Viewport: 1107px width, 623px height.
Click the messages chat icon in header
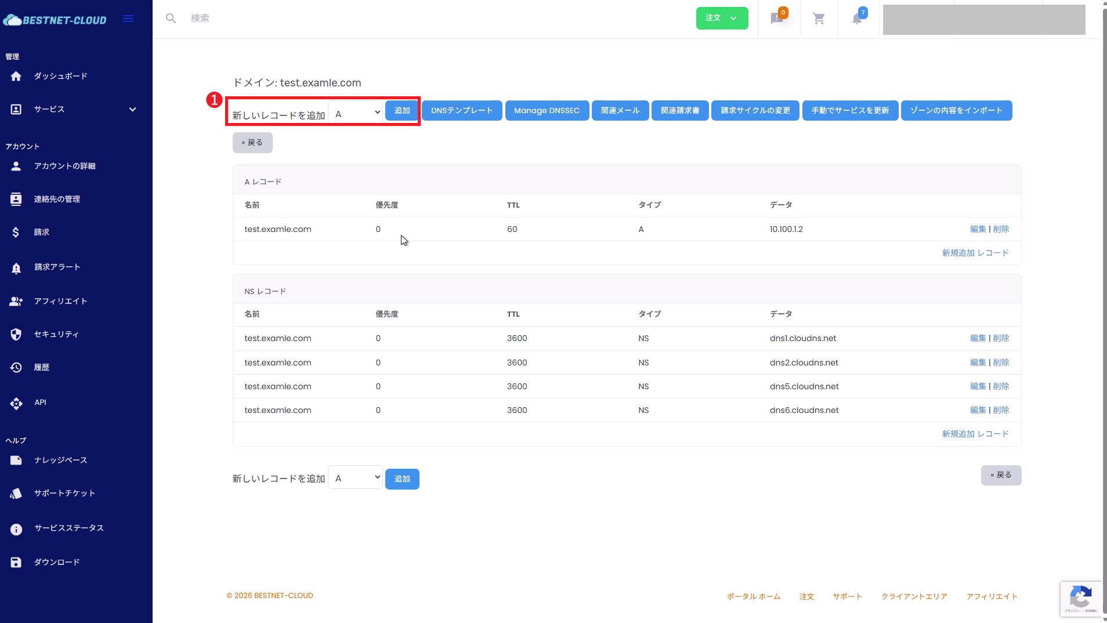tap(776, 19)
